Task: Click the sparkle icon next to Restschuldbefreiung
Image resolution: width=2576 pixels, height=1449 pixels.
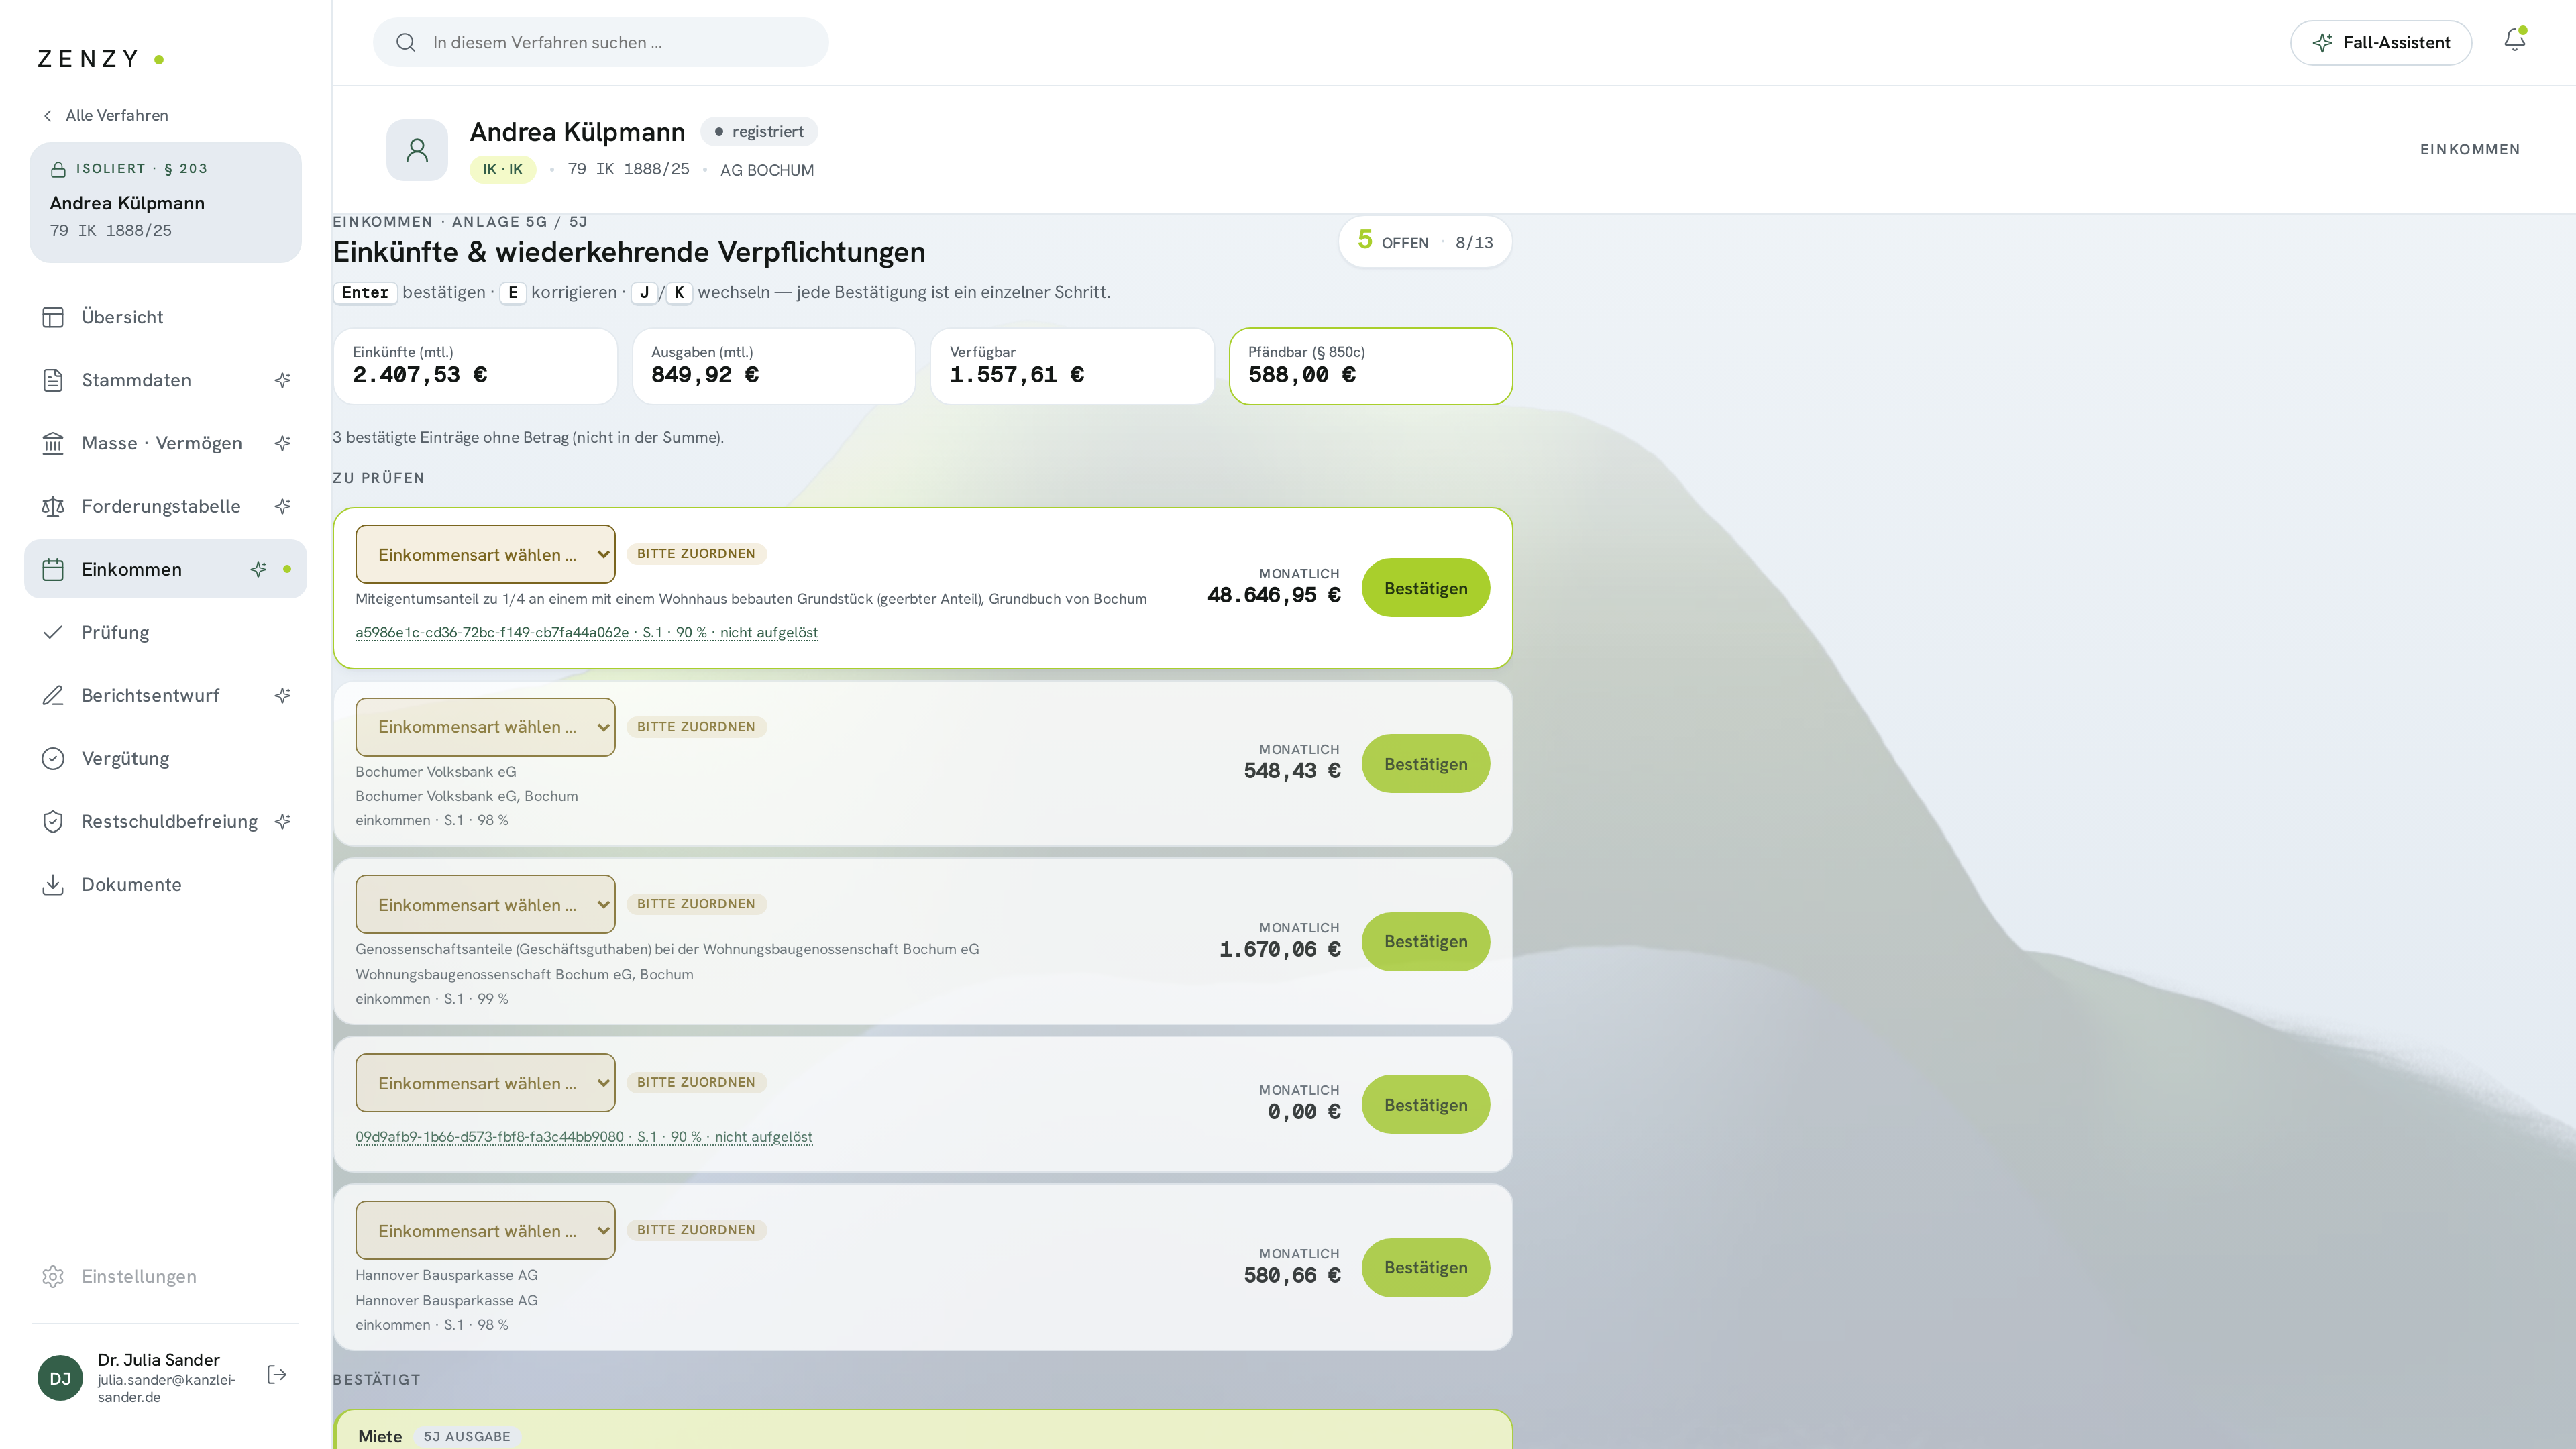Action: (x=283, y=821)
